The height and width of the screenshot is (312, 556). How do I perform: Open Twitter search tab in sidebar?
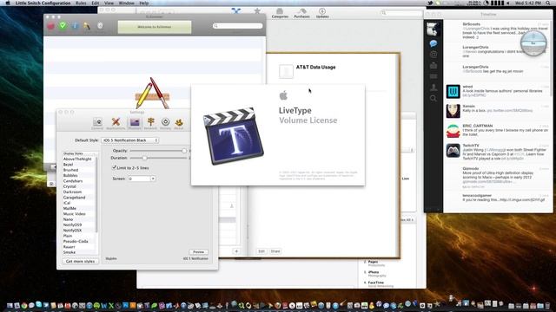tap(434, 98)
